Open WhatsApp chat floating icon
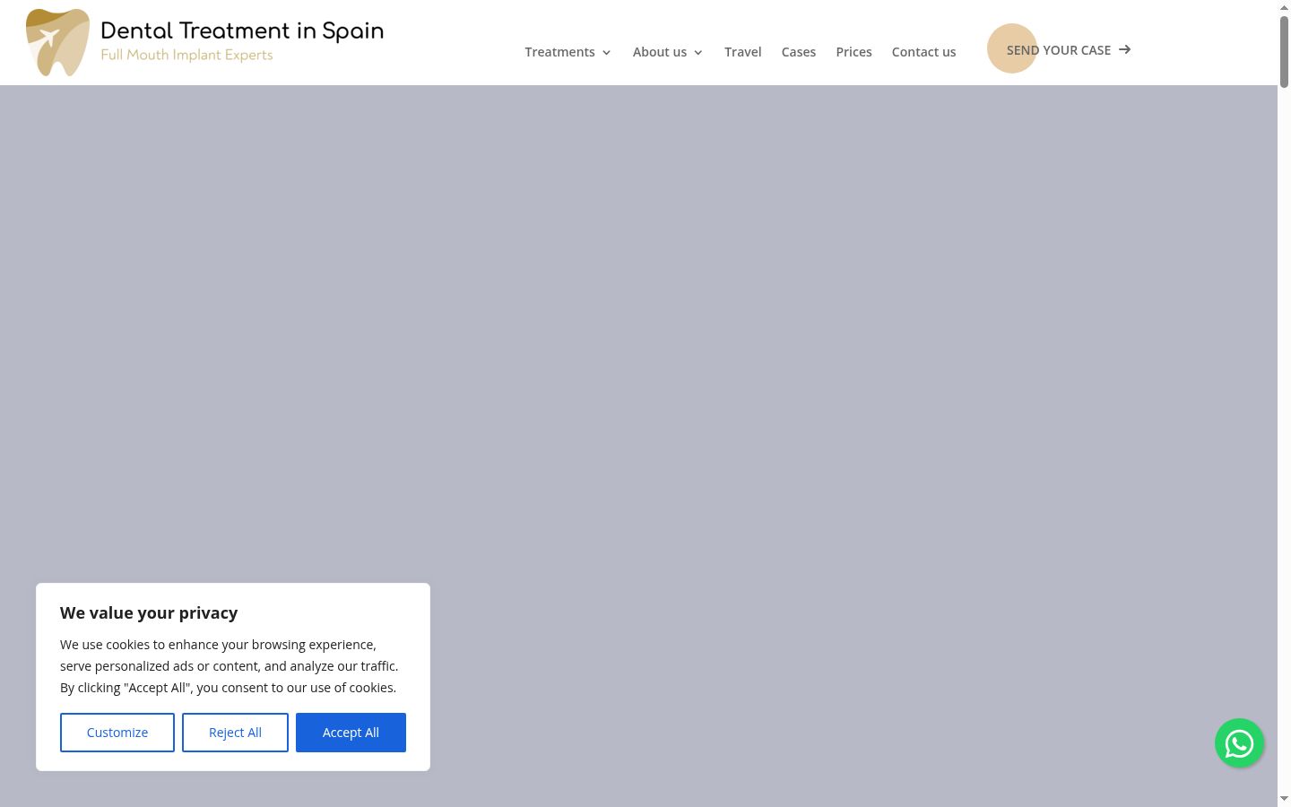 (1239, 743)
